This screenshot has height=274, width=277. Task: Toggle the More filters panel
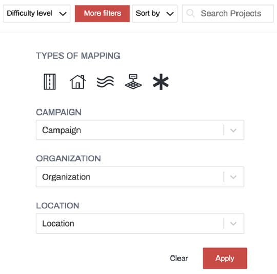point(102,13)
